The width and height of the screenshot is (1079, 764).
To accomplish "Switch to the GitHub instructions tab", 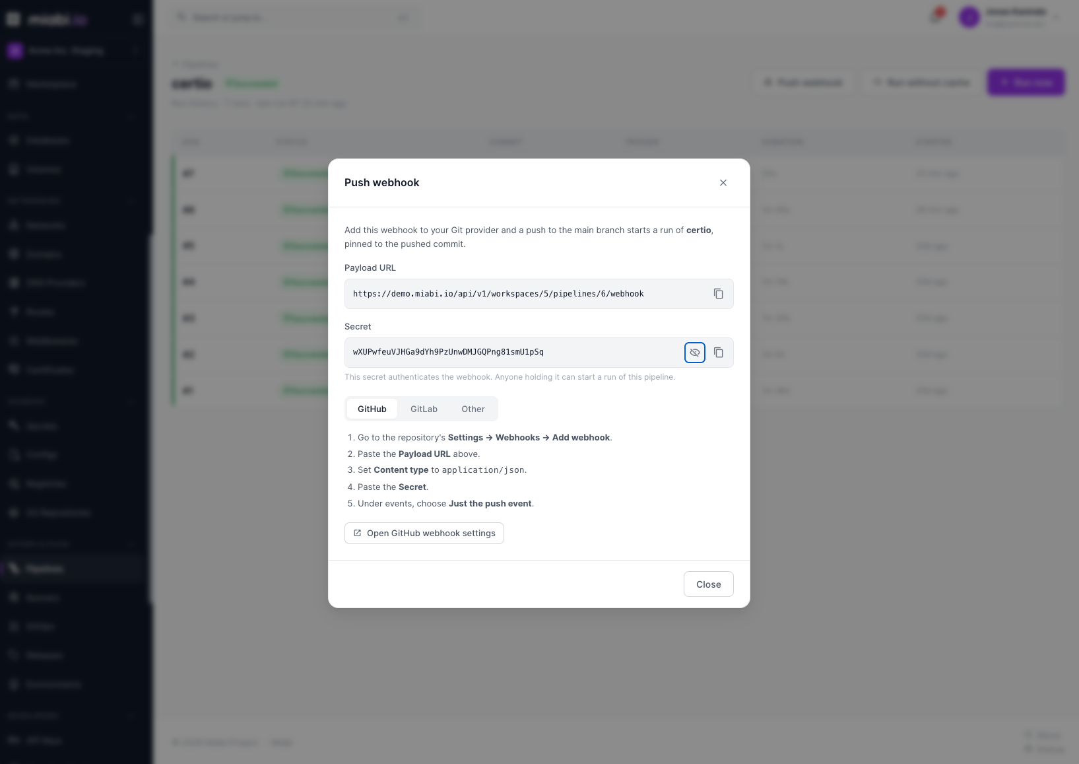I will 372,409.
